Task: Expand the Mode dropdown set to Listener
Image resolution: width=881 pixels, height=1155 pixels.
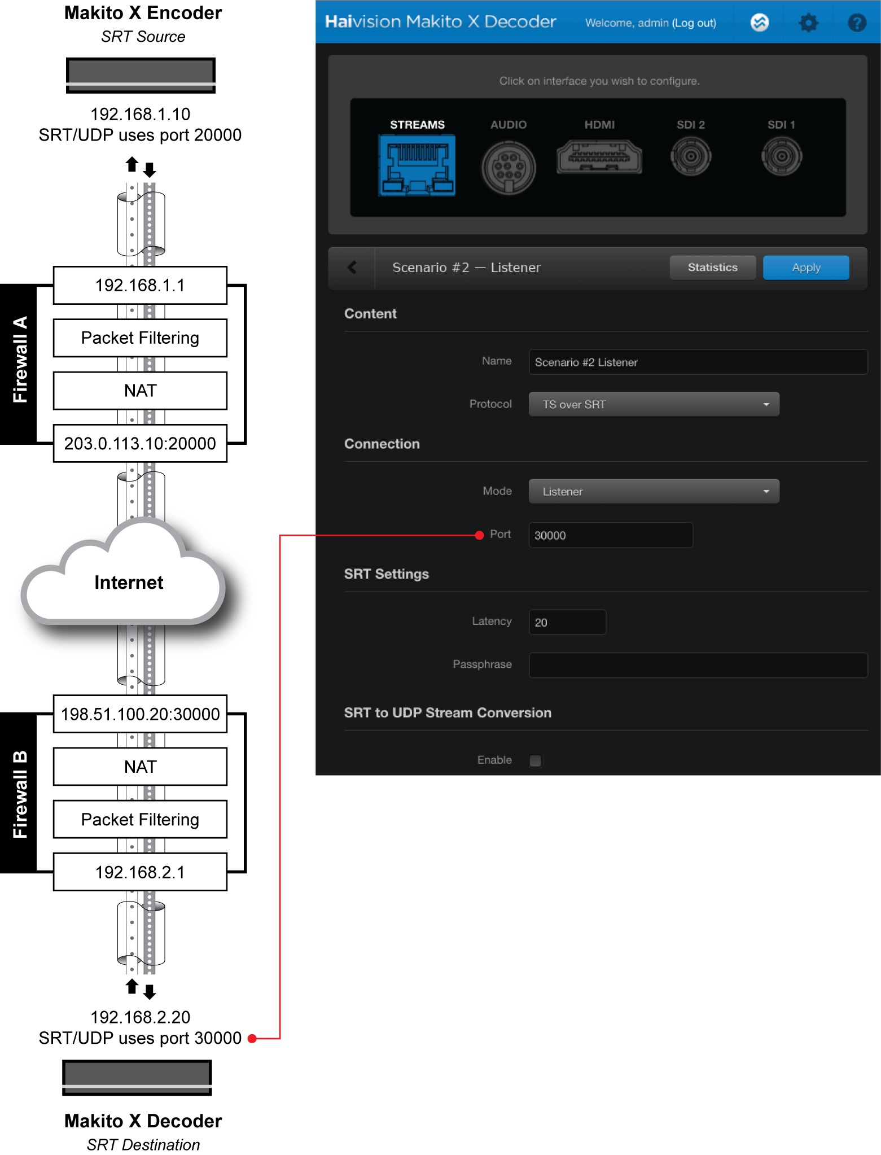Action: pos(654,491)
